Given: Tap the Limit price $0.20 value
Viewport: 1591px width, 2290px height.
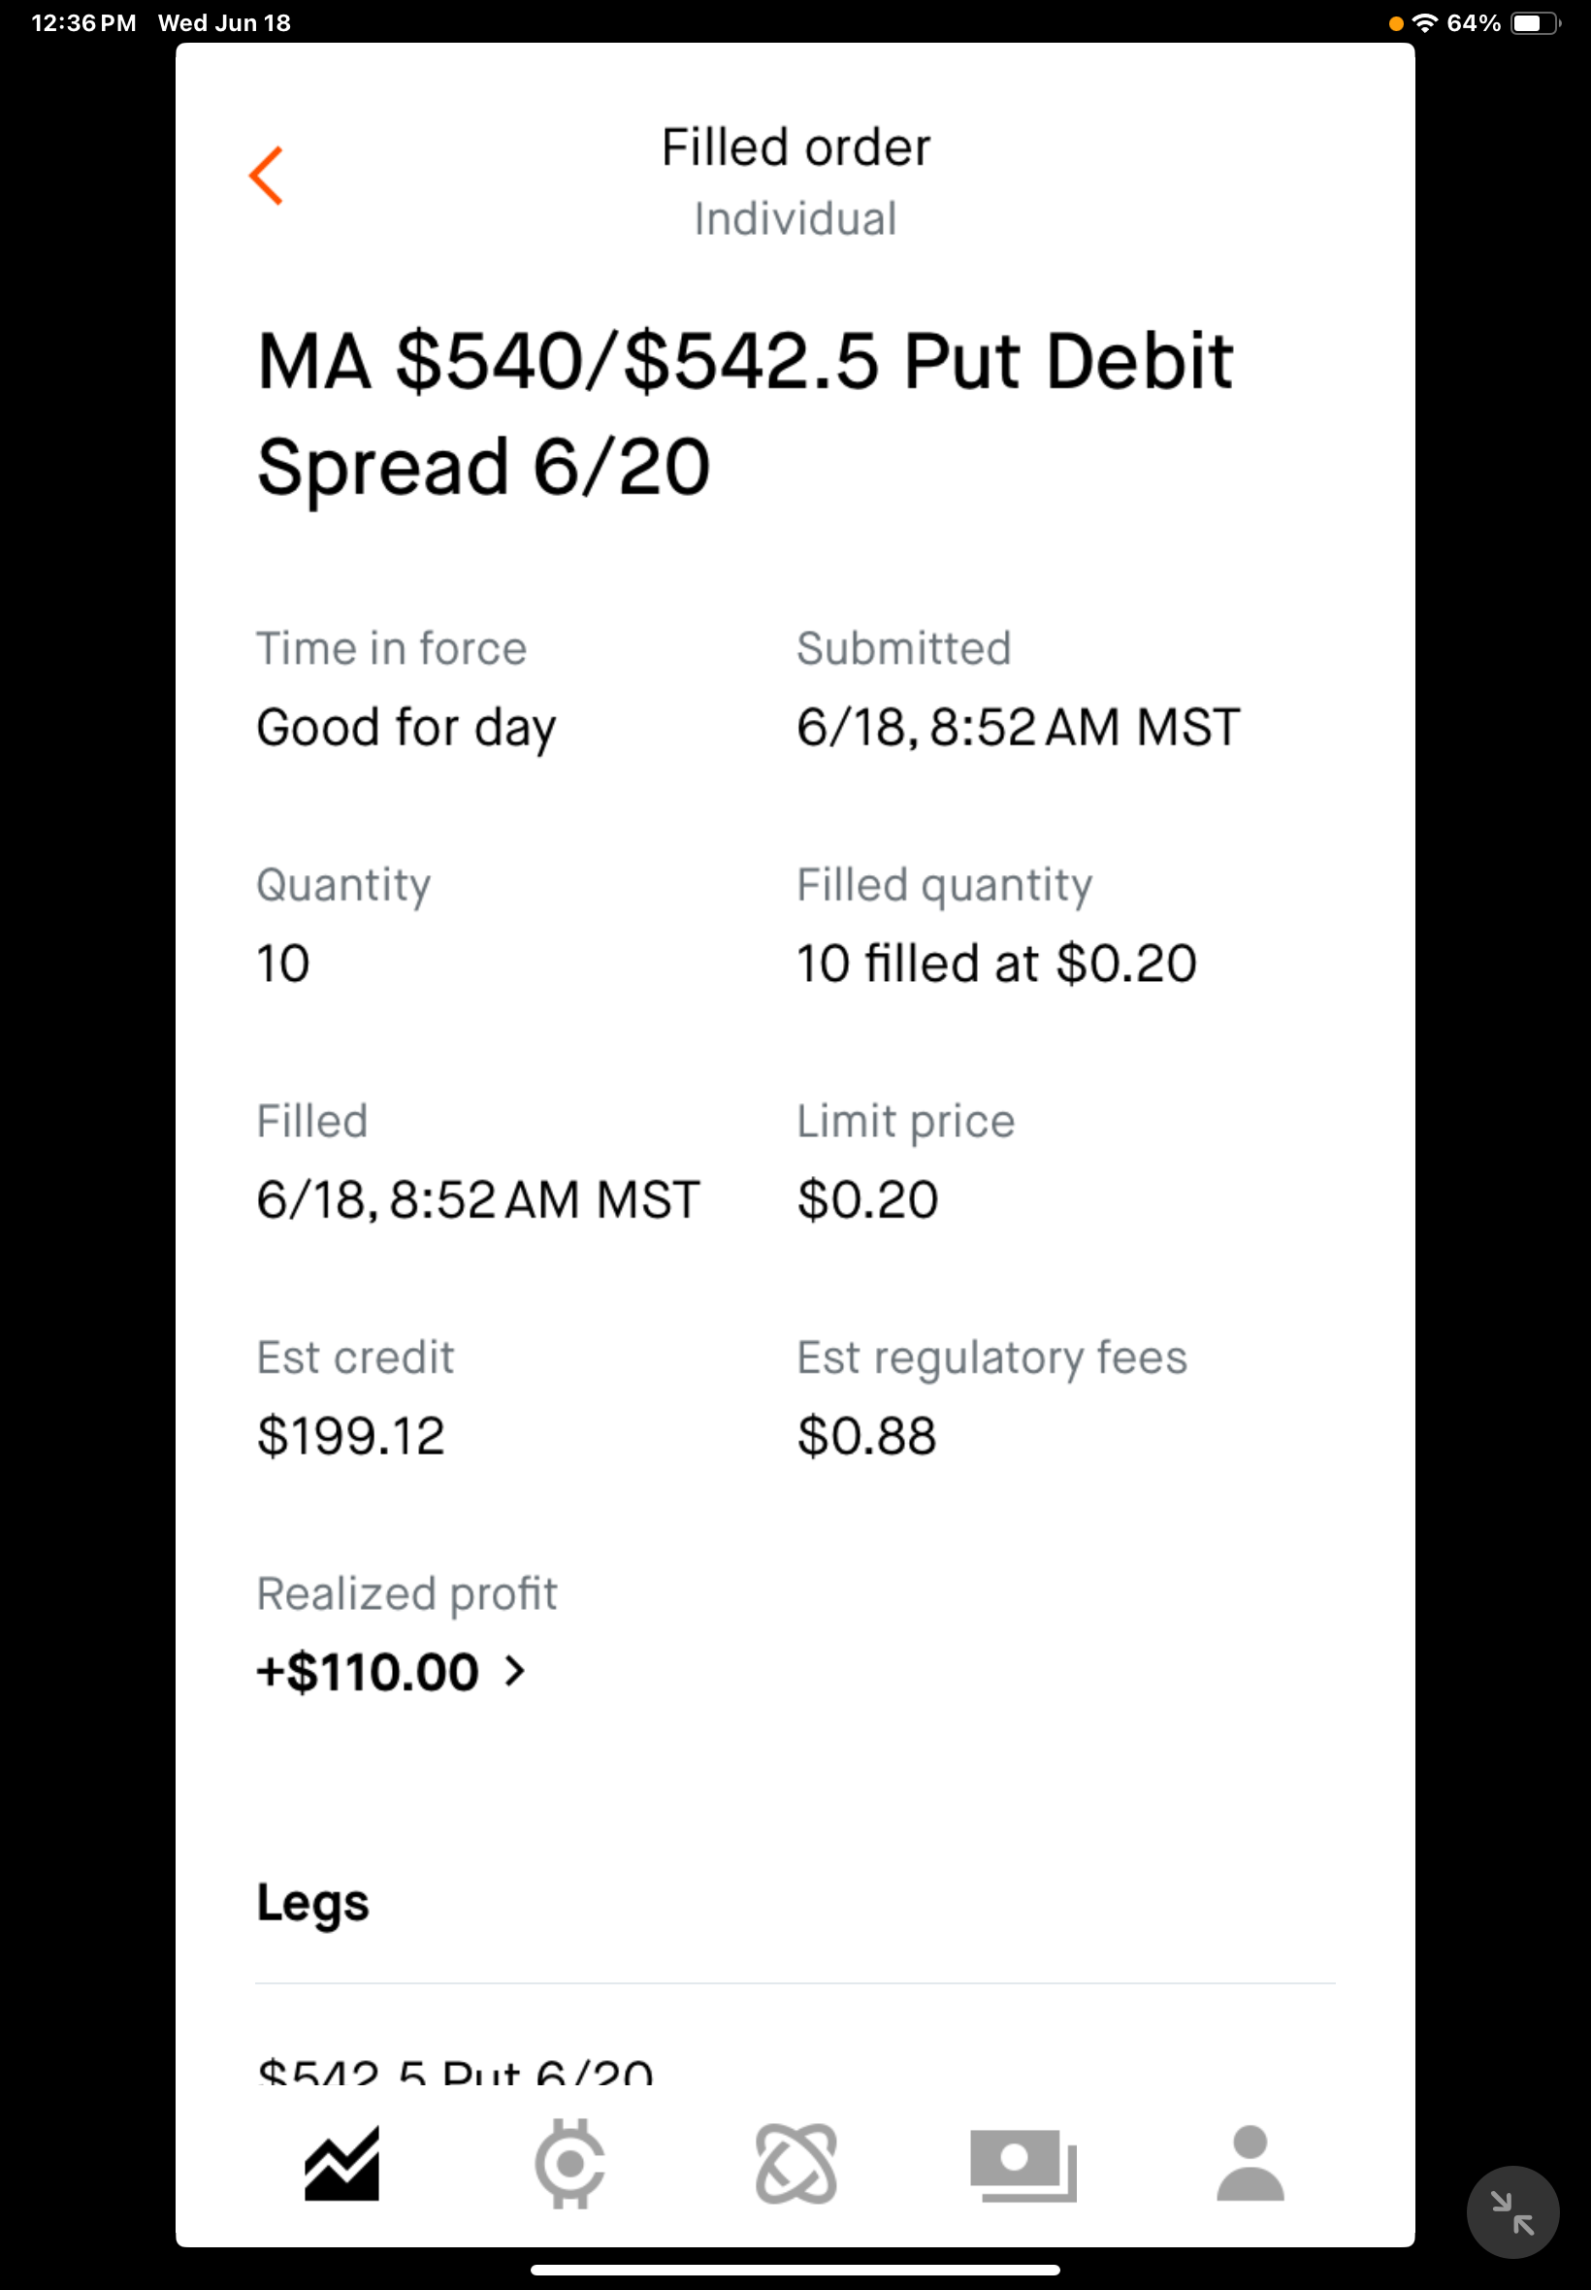Looking at the screenshot, I should click(x=867, y=1198).
